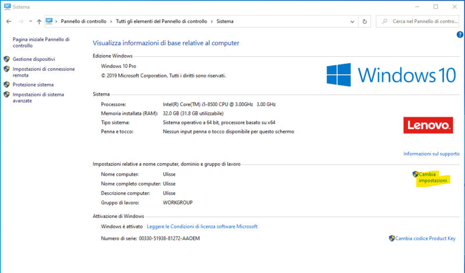The image size is (465, 273).
Task: Select 'Tutti gli elementi del Pannello di controllo' breadcrumb
Action: [160, 21]
